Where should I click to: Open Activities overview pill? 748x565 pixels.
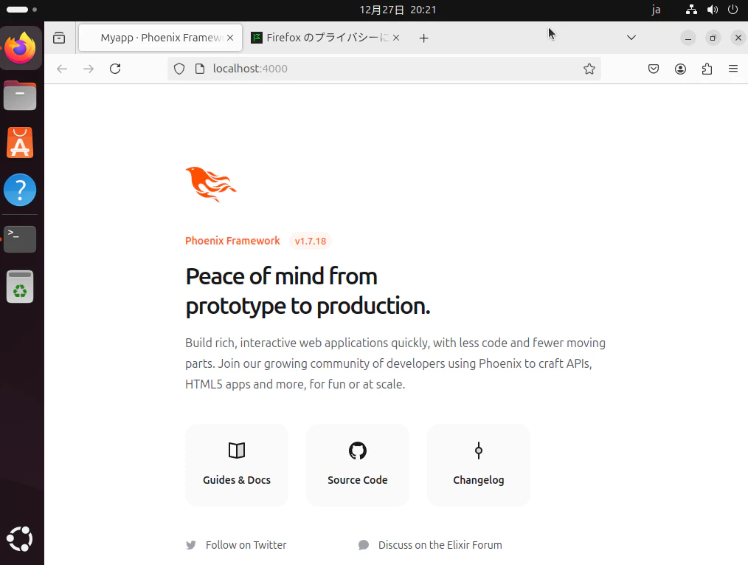coord(21,10)
